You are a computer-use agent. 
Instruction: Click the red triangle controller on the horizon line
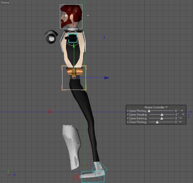pos(50,111)
